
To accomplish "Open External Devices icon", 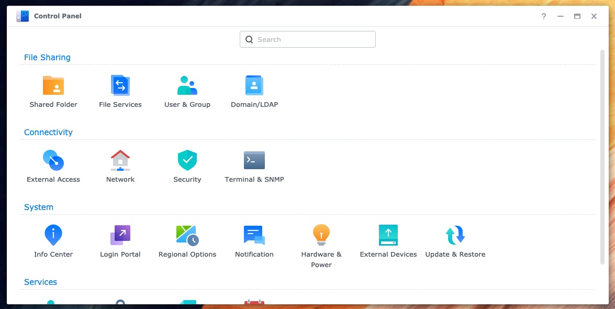I will [x=388, y=235].
